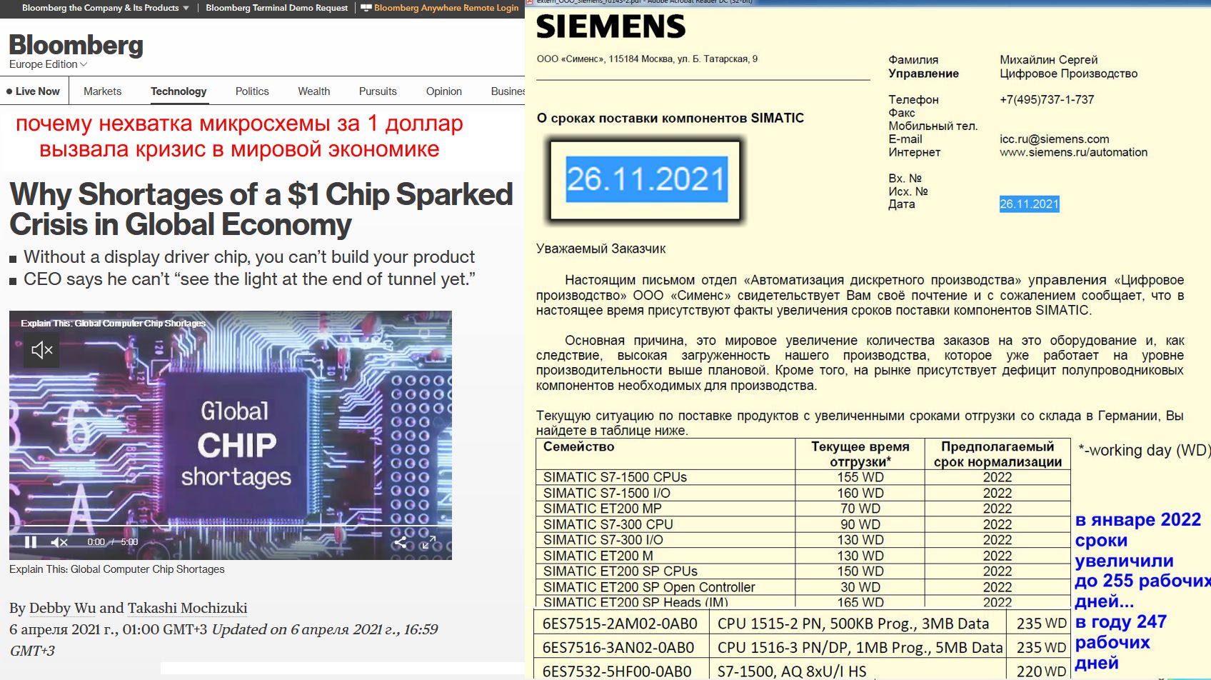Image resolution: width=1211 pixels, height=680 pixels.
Task: Select part number 6ES7515-2AM02-0AB0
Action: [x=620, y=624]
